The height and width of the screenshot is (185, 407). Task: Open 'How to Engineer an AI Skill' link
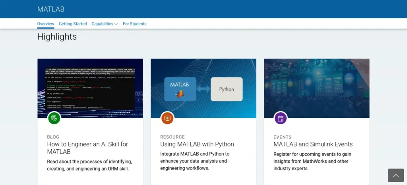point(87,148)
